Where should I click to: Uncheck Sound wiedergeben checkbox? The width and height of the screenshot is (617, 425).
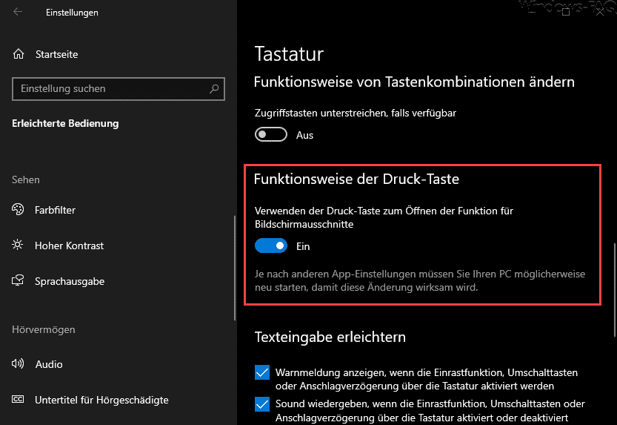[262, 404]
